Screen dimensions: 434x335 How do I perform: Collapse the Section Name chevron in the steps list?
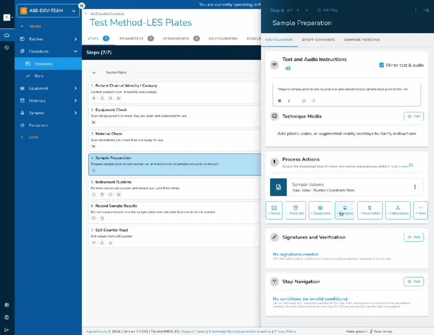(x=94, y=73)
